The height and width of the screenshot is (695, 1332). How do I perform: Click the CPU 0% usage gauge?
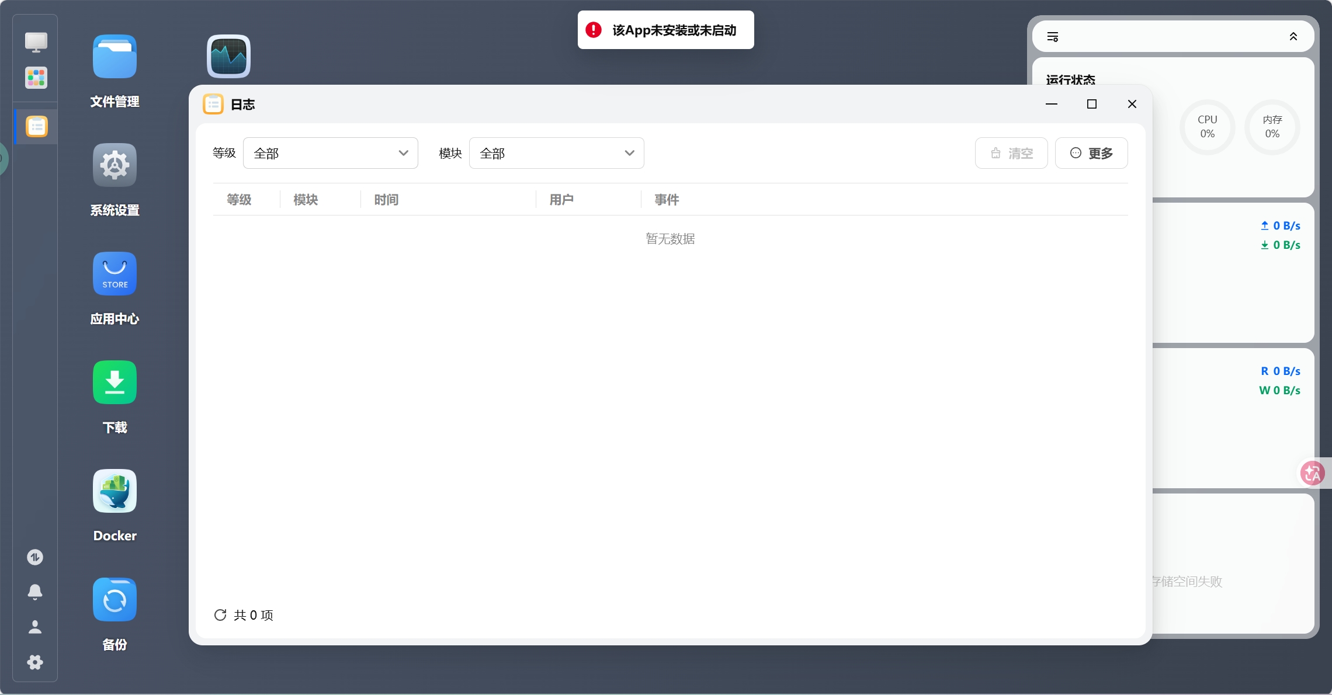click(1207, 127)
